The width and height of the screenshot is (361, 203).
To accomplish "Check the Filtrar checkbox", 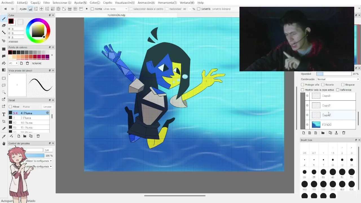I will [10, 107].
